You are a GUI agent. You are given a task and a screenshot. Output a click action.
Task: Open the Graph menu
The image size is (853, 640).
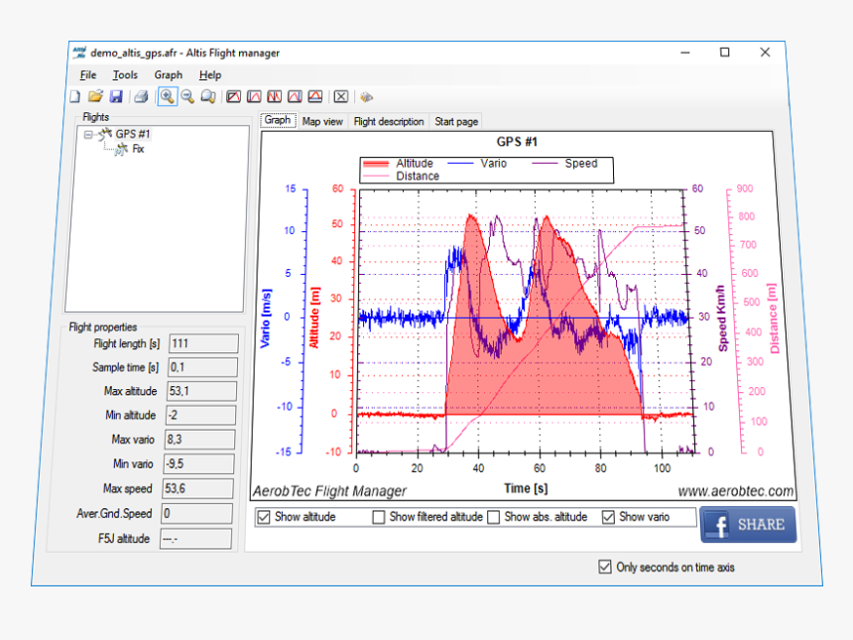(x=168, y=74)
